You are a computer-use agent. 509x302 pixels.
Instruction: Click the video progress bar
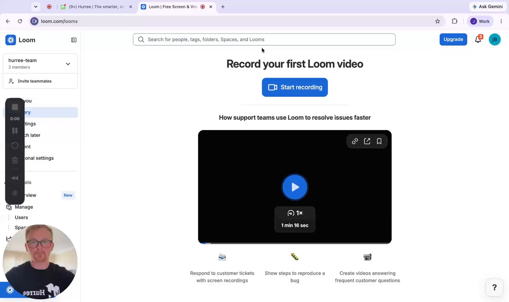(295, 243)
